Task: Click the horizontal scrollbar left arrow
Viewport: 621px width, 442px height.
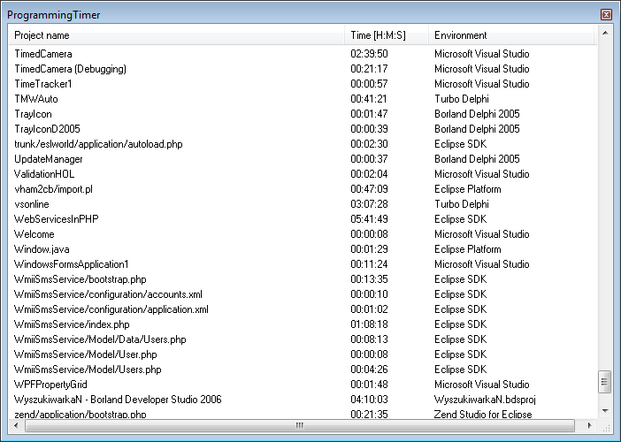Action: [x=16, y=425]
